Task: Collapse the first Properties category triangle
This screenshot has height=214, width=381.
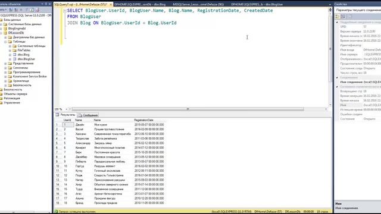Action: point(337,23)
